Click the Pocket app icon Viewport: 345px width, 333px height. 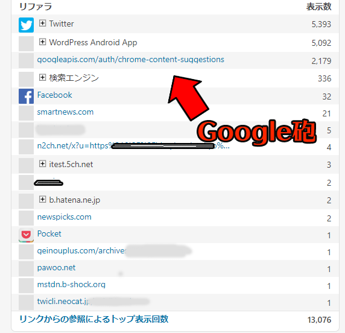26,235
